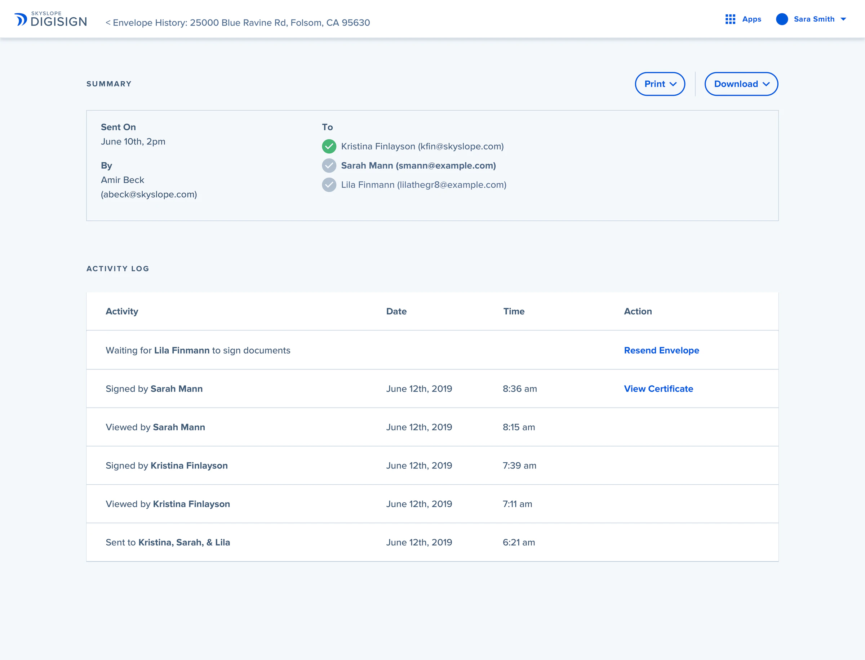Select Kristina Finlayson (kfin@skyslope.com) recipient
The height and width of the screenshot is (660, 865).
tap(422, 147)
